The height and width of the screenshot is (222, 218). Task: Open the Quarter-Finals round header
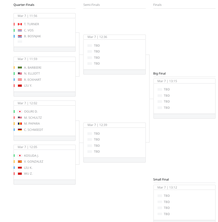point(24,5)
